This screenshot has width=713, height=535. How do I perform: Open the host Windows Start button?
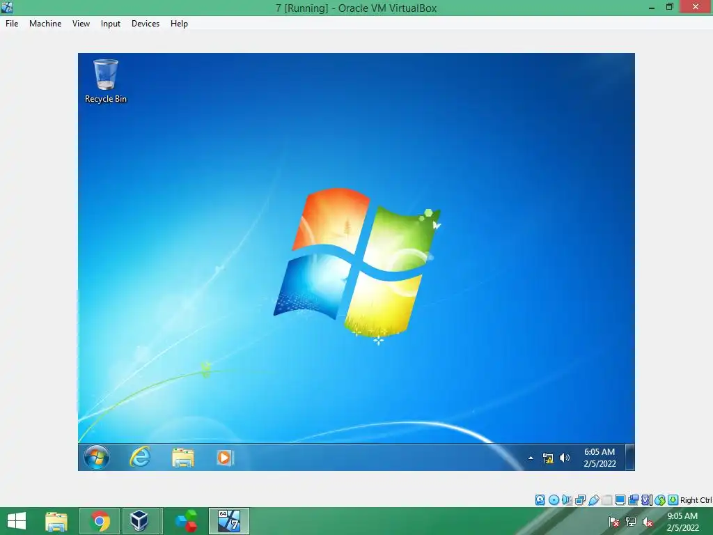[x=17, y=521]
